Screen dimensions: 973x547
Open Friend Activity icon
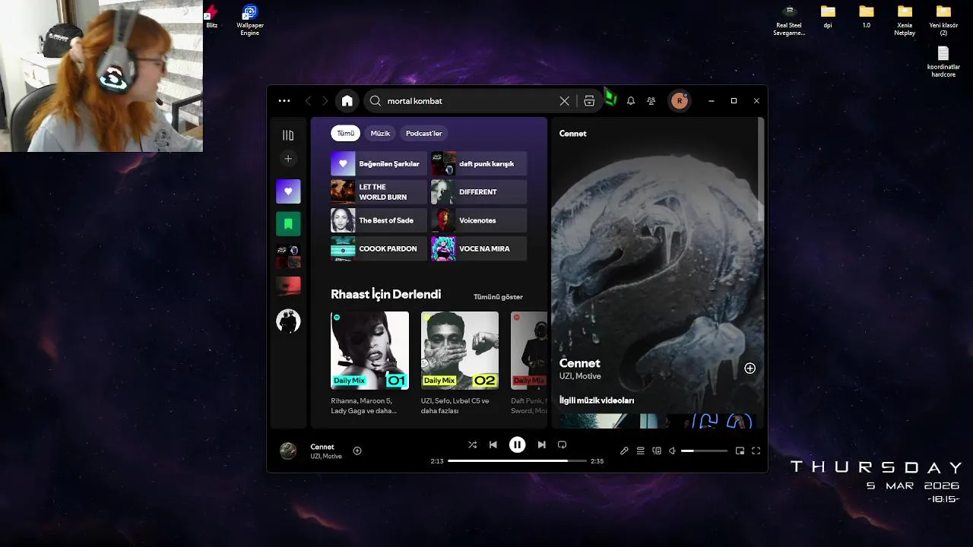coord(651,100)
